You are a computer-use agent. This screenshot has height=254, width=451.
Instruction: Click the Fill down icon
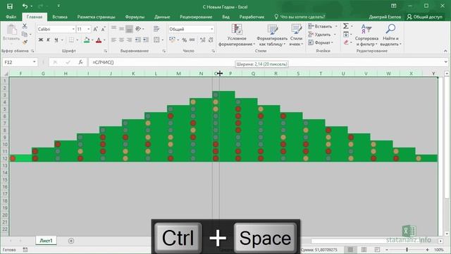(346, 35)
